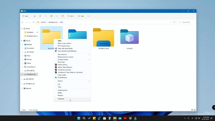
Task: Open the YouTube app on the taskbar
Action: pyautogui.click(x=125, y=118)
